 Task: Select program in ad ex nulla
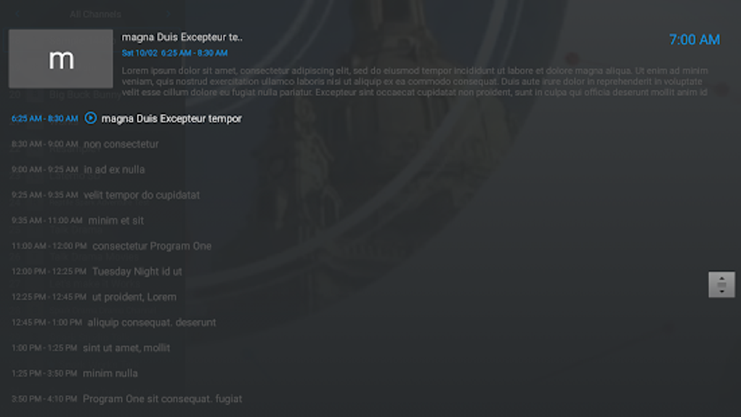click(78, 169)
